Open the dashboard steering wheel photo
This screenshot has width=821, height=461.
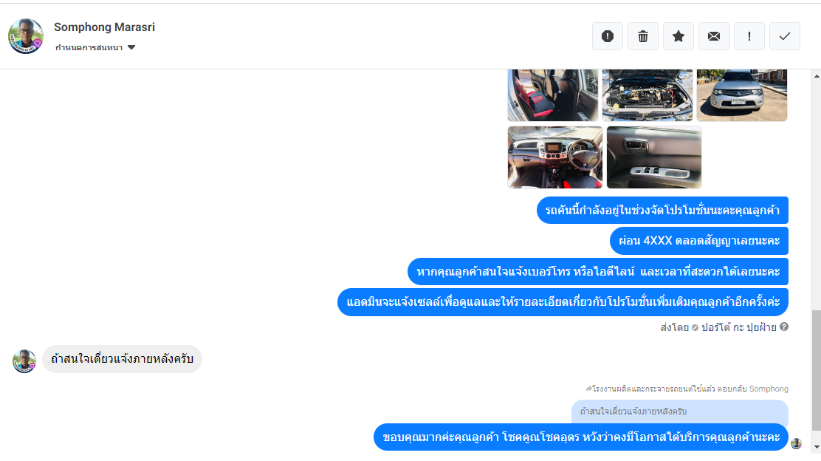pyautogui.click(x=555, y=157)
